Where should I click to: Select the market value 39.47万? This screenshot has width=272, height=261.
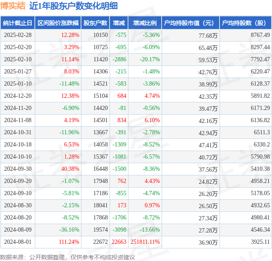pos(208,109)
